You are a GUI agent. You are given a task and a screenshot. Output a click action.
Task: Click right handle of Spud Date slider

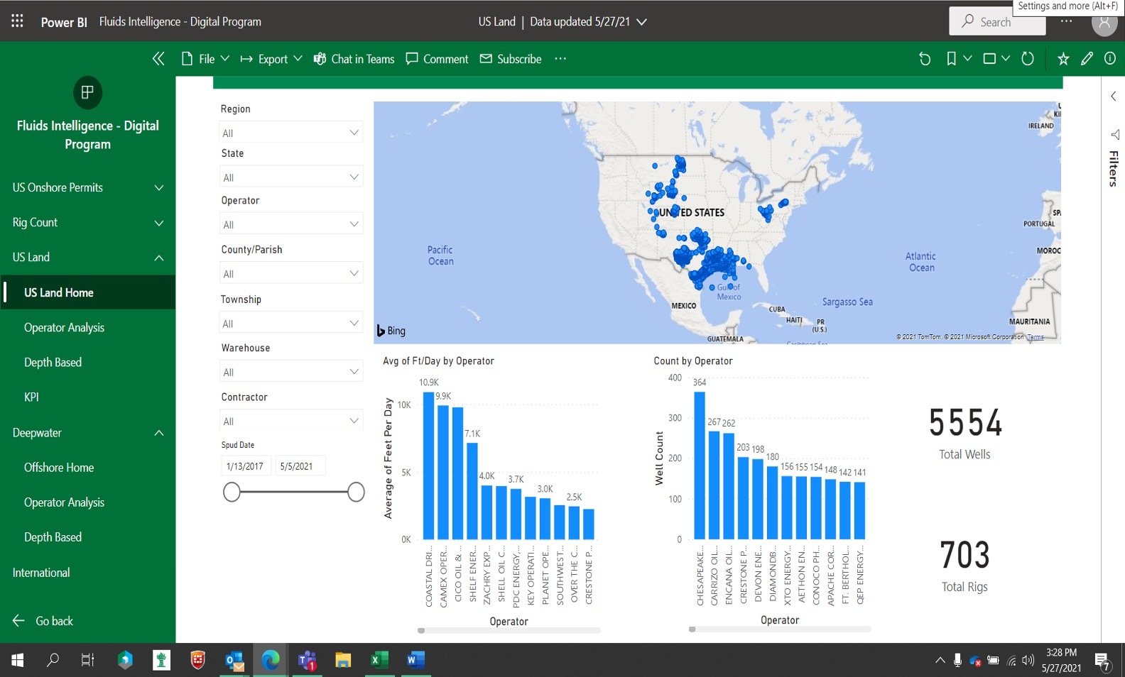356,492
